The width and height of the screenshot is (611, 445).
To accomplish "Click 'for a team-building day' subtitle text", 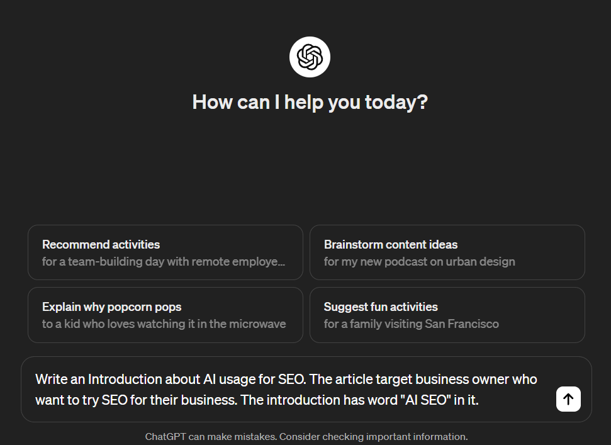I will click(164, 261).
